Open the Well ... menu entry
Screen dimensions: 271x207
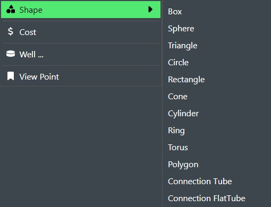coord(81,54)
